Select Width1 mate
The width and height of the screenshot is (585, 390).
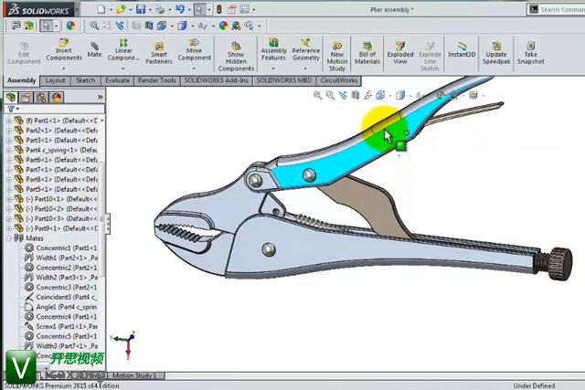[x=61, y=258]
